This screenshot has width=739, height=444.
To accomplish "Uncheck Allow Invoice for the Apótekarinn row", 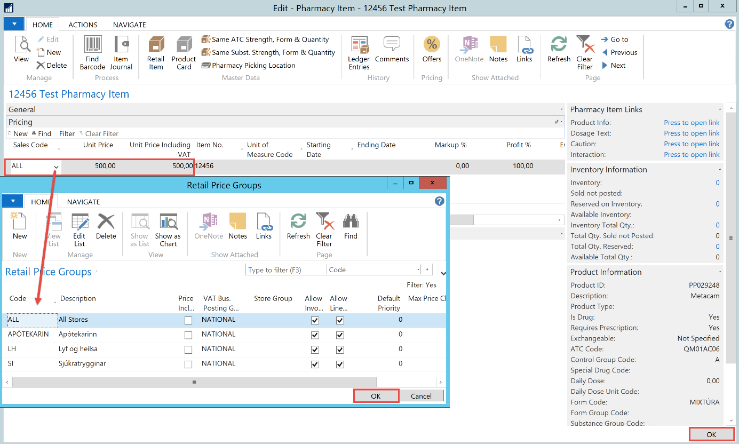I will point(315,335).
